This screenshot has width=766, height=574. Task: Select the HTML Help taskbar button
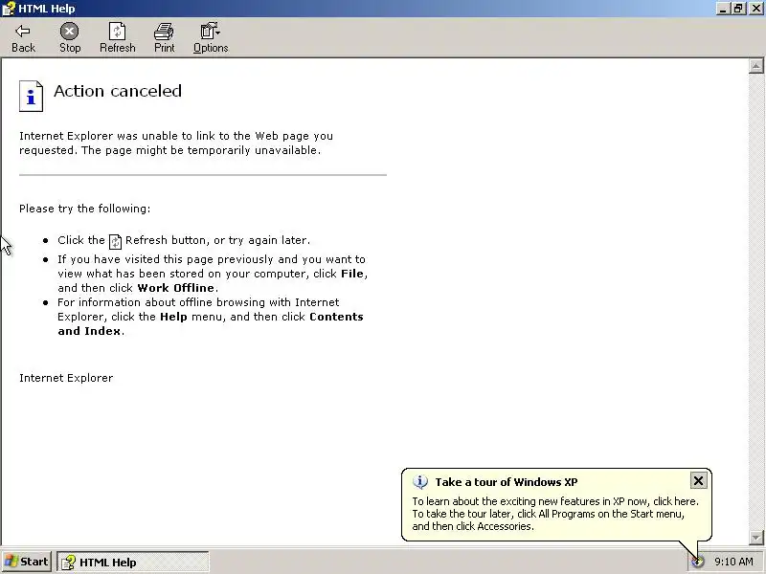[133, 563]
